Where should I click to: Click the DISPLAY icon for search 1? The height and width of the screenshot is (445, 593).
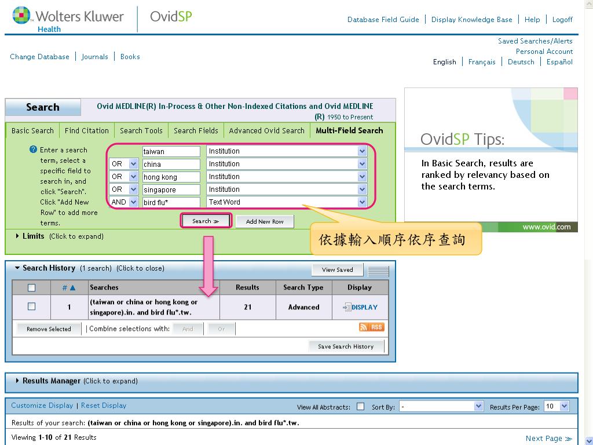coord(360,307)
